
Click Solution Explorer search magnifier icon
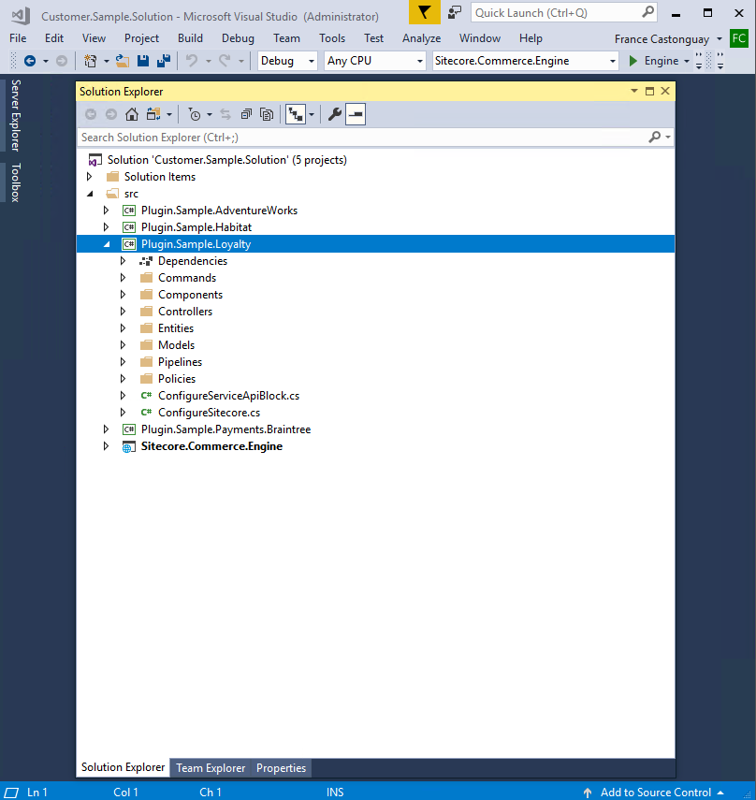point(655,137)
